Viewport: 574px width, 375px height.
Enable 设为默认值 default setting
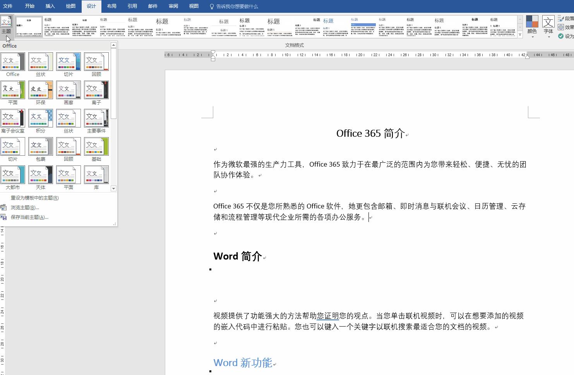[x=564, y=36]
